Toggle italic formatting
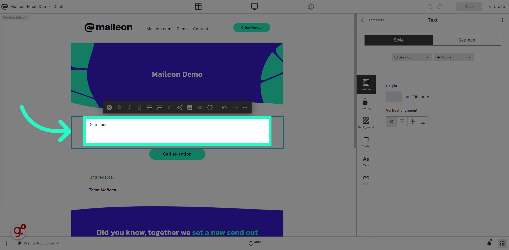This screenshot has width=509, height=250. [129, 107]
